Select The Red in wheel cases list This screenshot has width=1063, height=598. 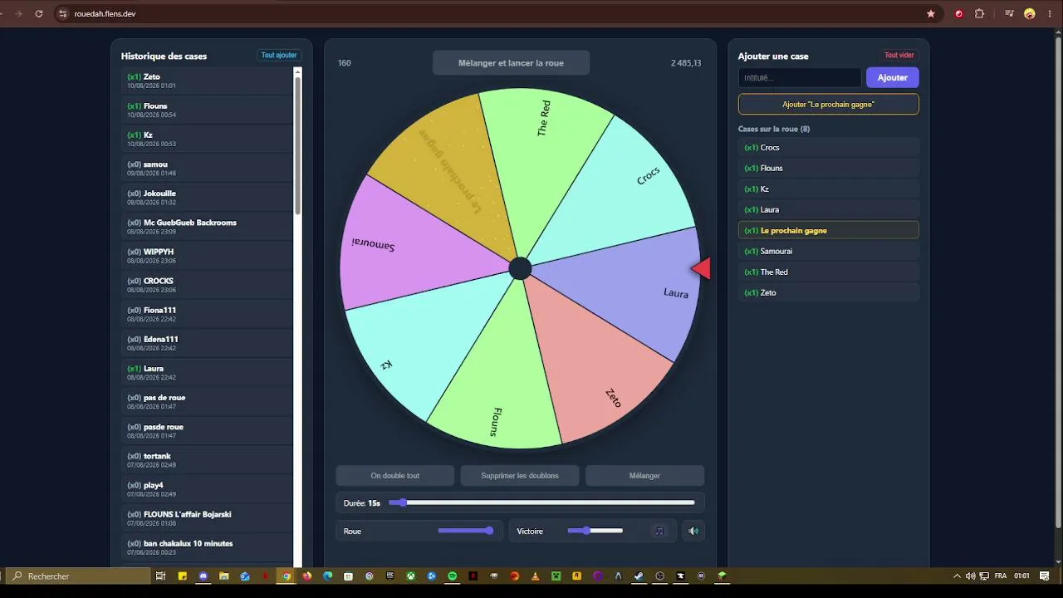click(x=829, y=272)
